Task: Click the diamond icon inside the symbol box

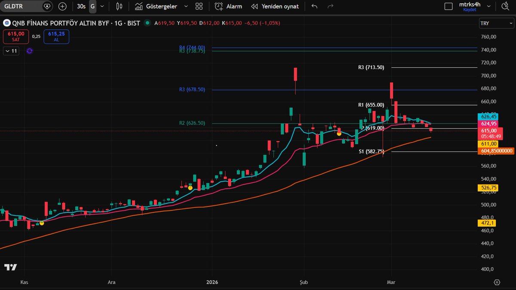Action: pos(47,6)
